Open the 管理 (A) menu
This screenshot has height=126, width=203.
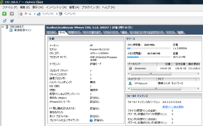74,7
